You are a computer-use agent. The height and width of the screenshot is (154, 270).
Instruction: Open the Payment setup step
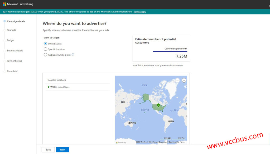15,61
